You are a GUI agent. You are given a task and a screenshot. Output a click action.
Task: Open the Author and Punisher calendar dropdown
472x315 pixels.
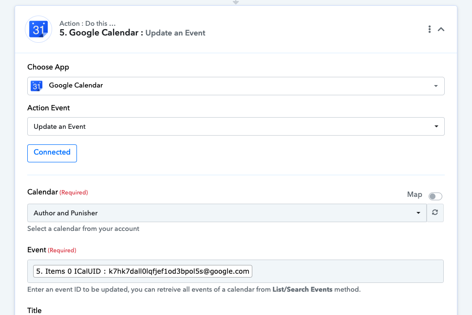227,213
